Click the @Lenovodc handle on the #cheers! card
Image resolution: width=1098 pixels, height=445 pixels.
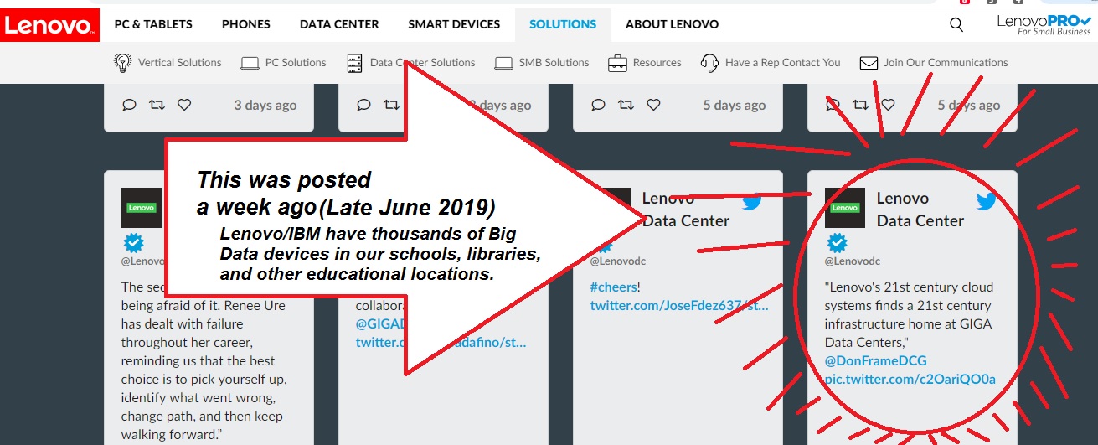pyautogui.click(x=617, y=261)
